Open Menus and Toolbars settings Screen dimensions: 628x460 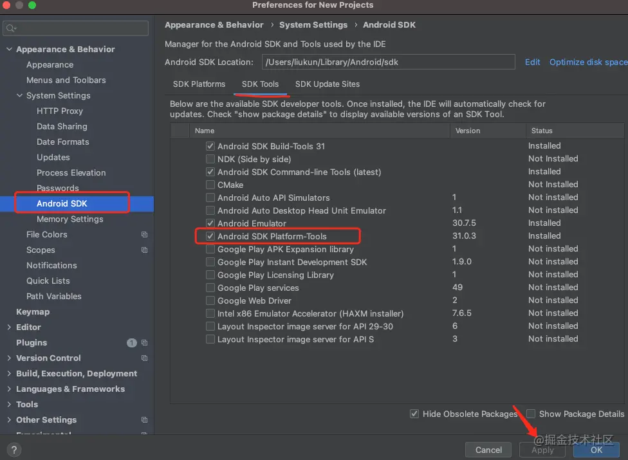pos(66,80)
